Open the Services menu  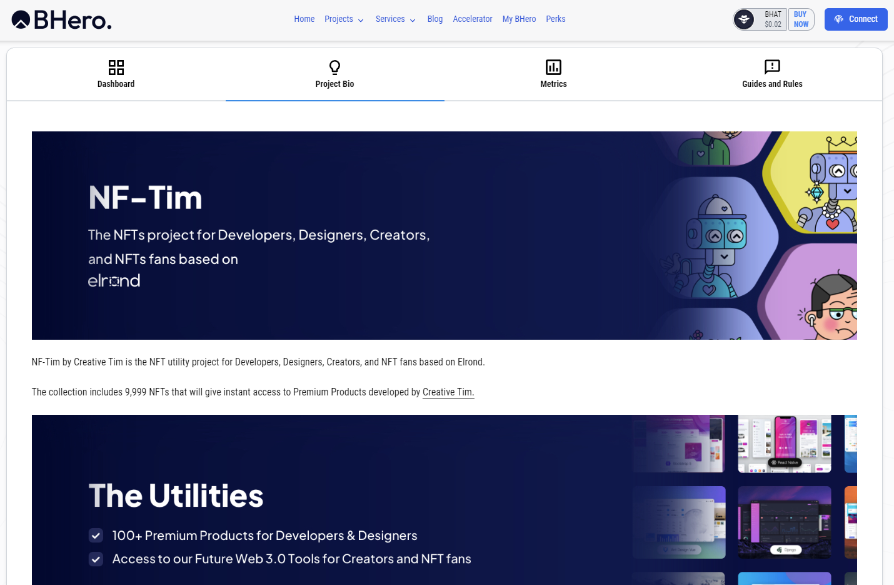coord(396,19)
